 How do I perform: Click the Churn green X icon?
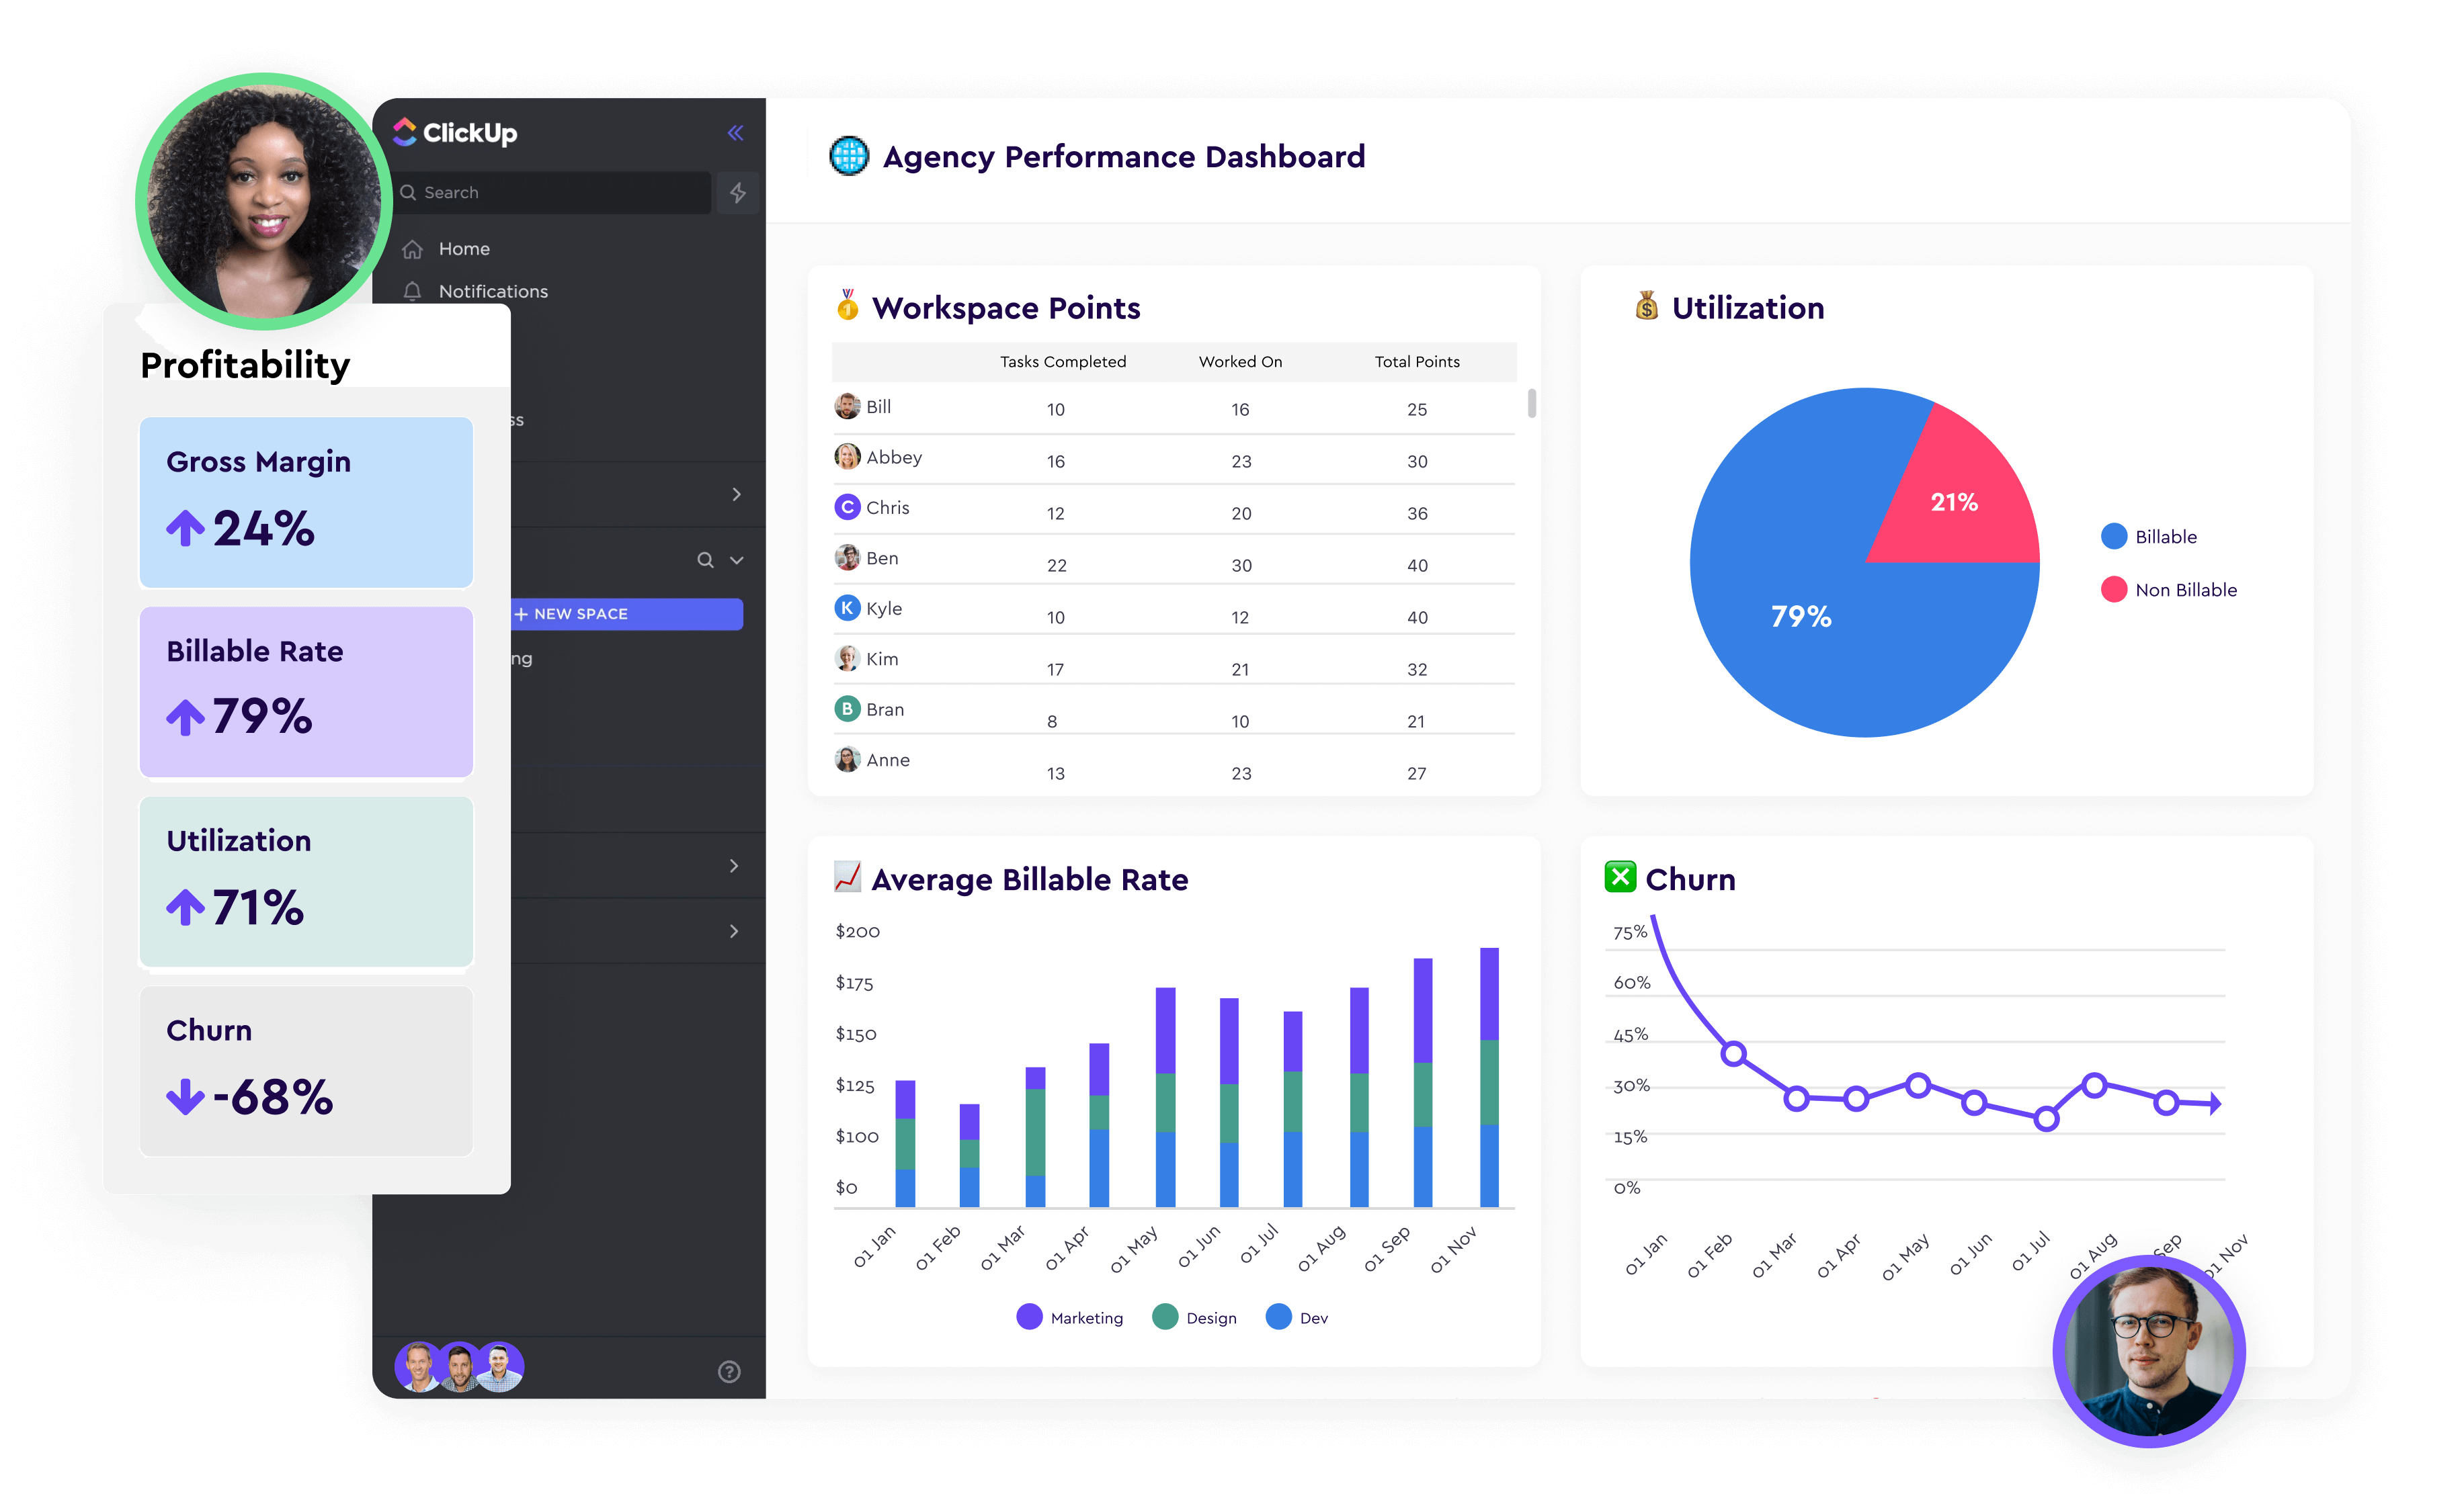point(1620,877)
